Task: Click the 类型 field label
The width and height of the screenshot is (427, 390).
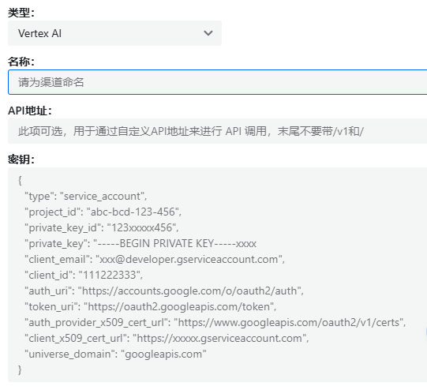Action: pyautogui.click(x=21, y=13)
